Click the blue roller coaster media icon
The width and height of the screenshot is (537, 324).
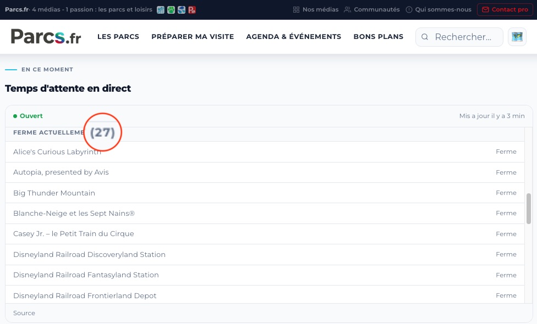[x=161, y=10]
